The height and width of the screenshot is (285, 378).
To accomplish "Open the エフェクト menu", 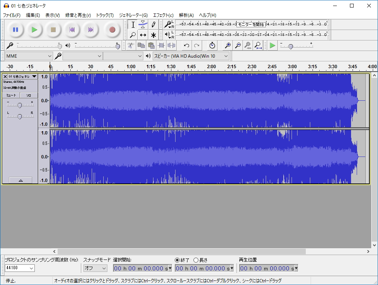I will tap(163, 15).
